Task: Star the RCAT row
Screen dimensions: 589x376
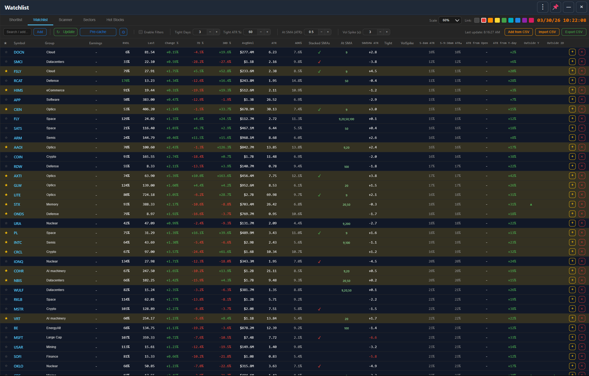Action: coord(6,80)
